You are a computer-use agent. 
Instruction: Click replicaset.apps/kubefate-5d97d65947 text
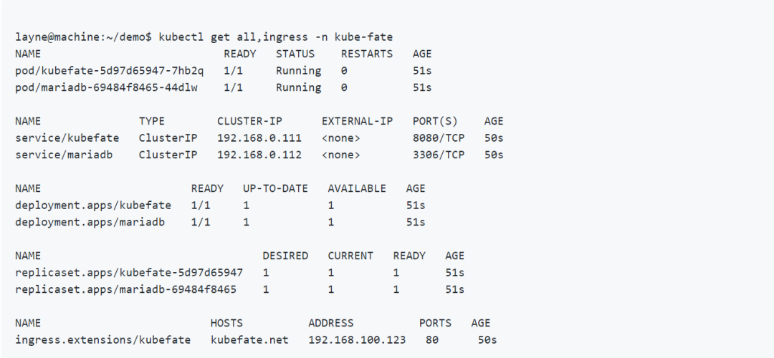129,273
